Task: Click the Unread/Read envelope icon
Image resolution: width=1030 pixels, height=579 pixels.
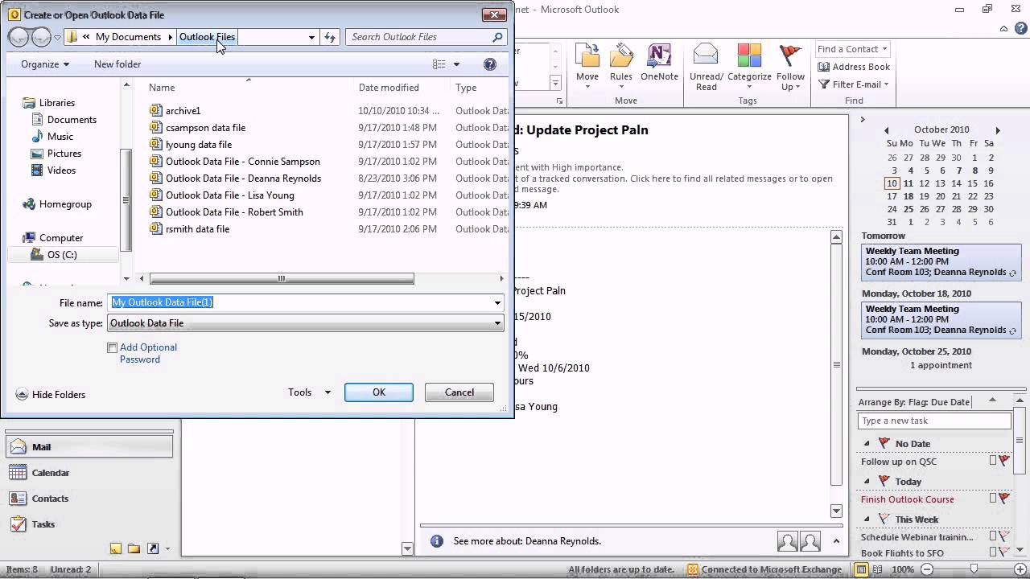Action: tap(706, 55)
